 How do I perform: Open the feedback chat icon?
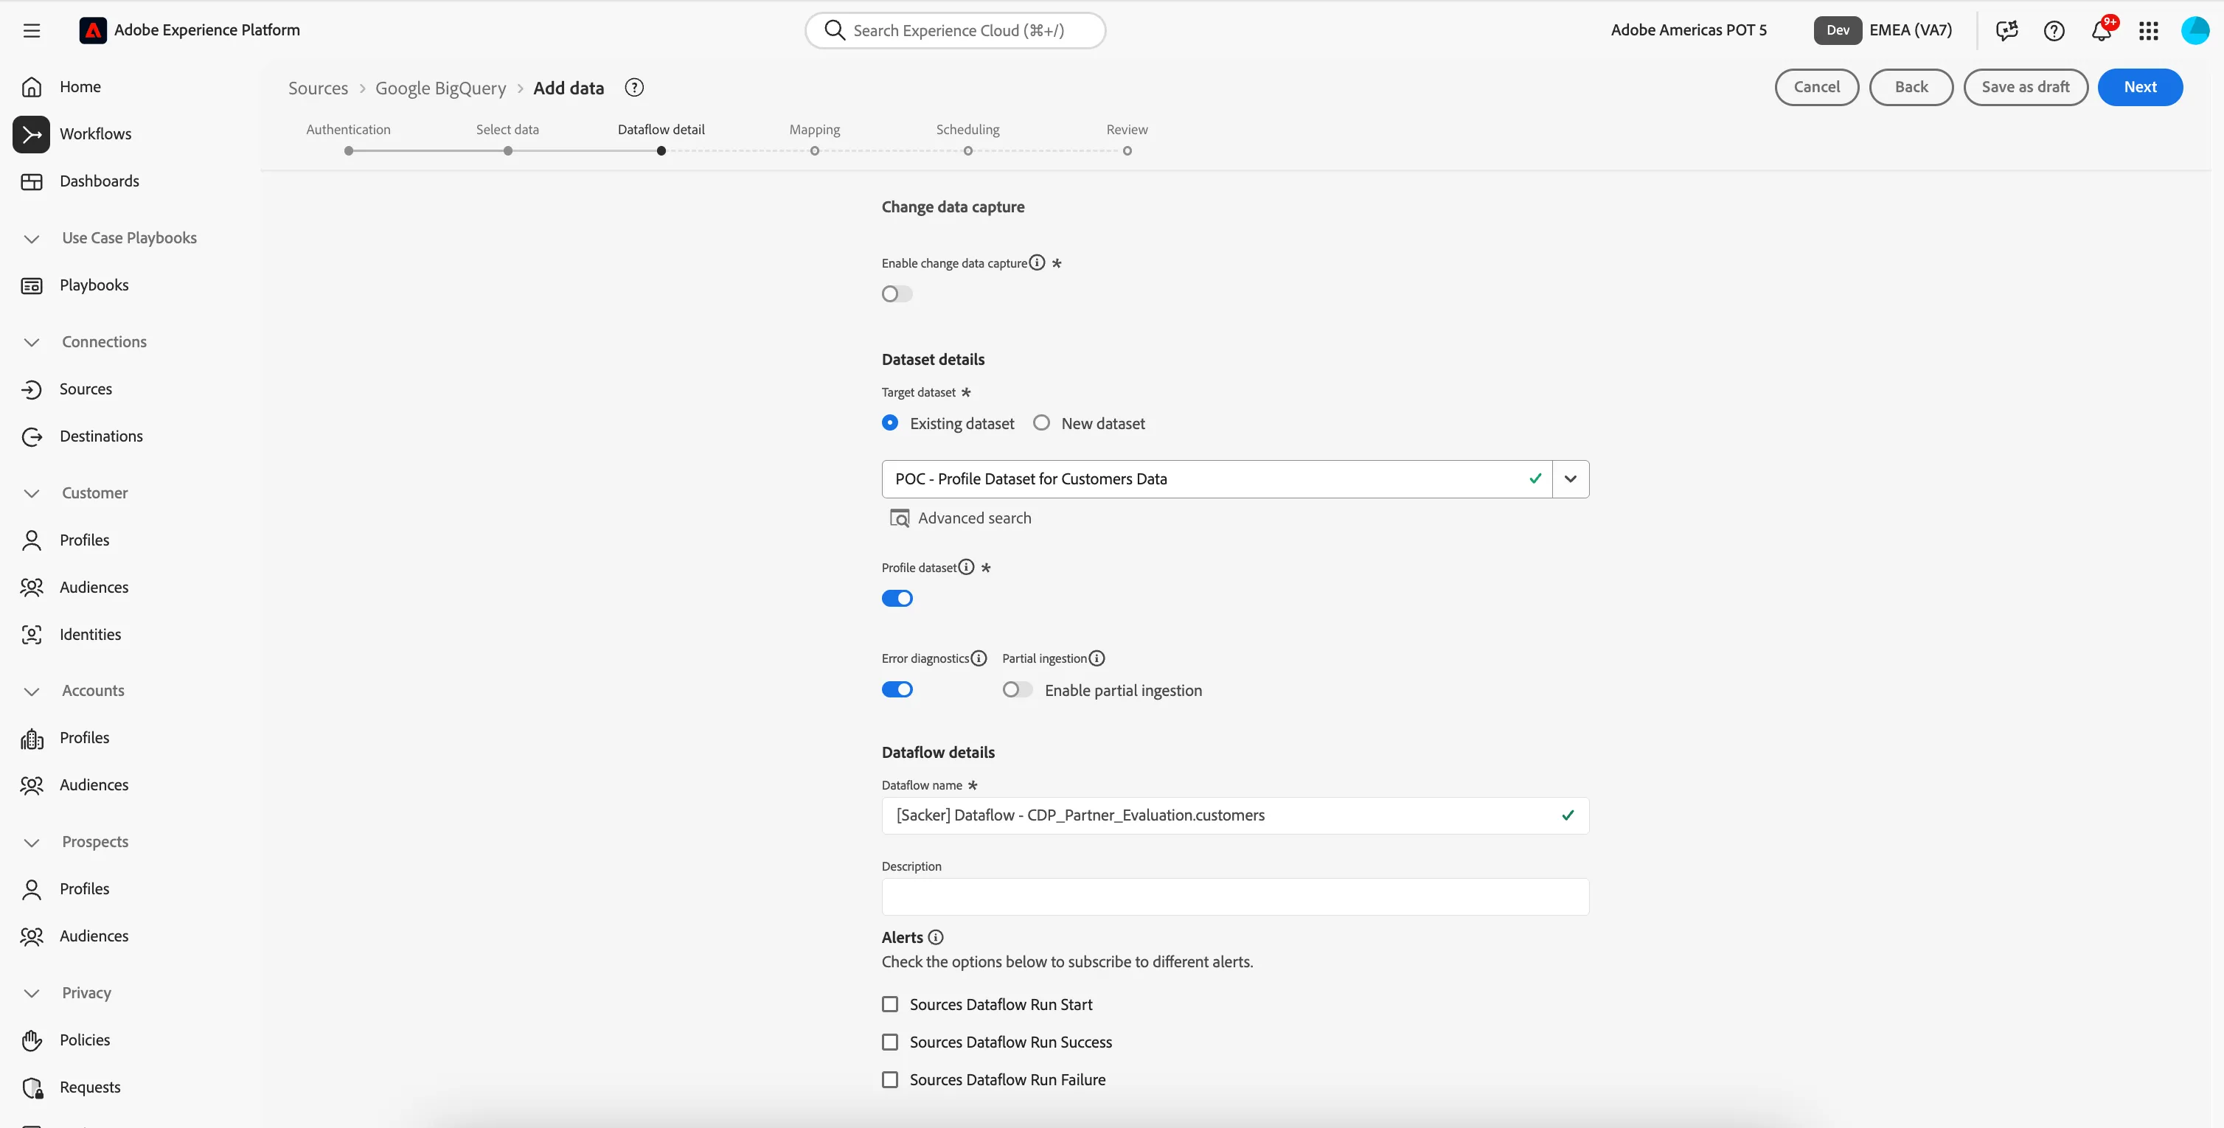tap(2006, 30)
